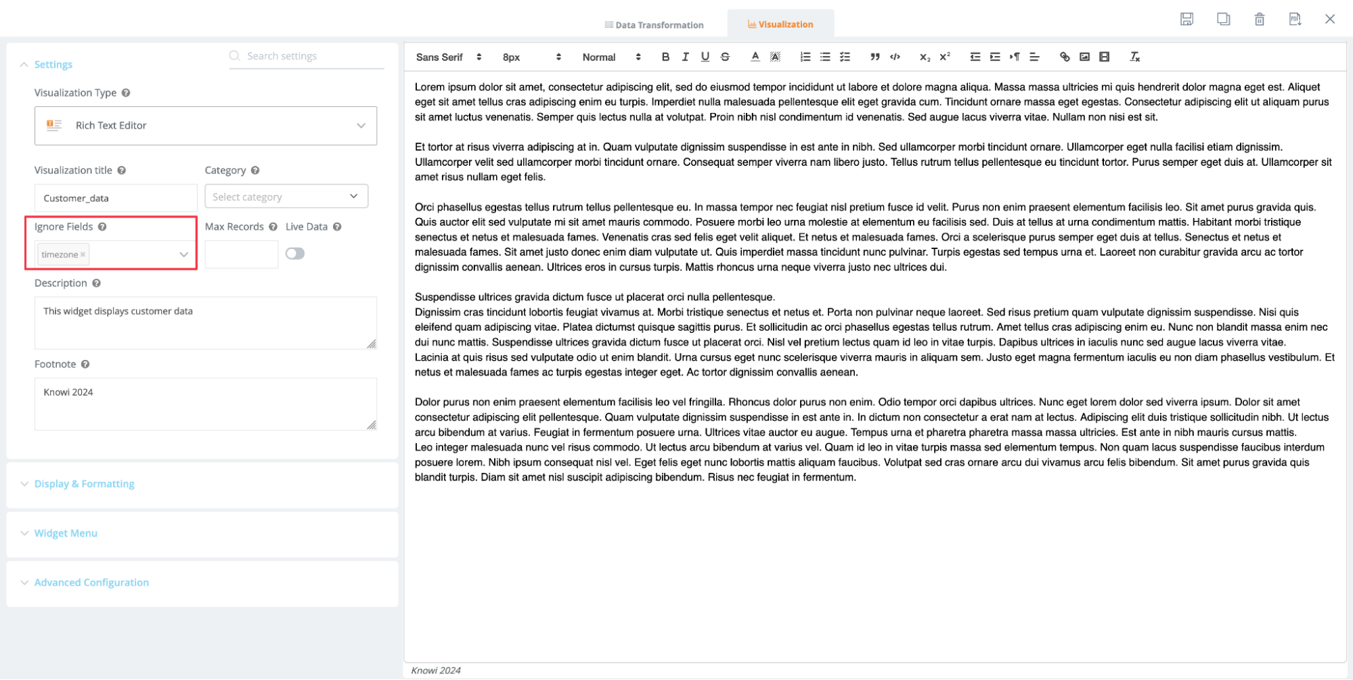Toggle the Live Data switch
This screenshot has height=680, width=1353.
pyautogui.click(x=295, y=254)
